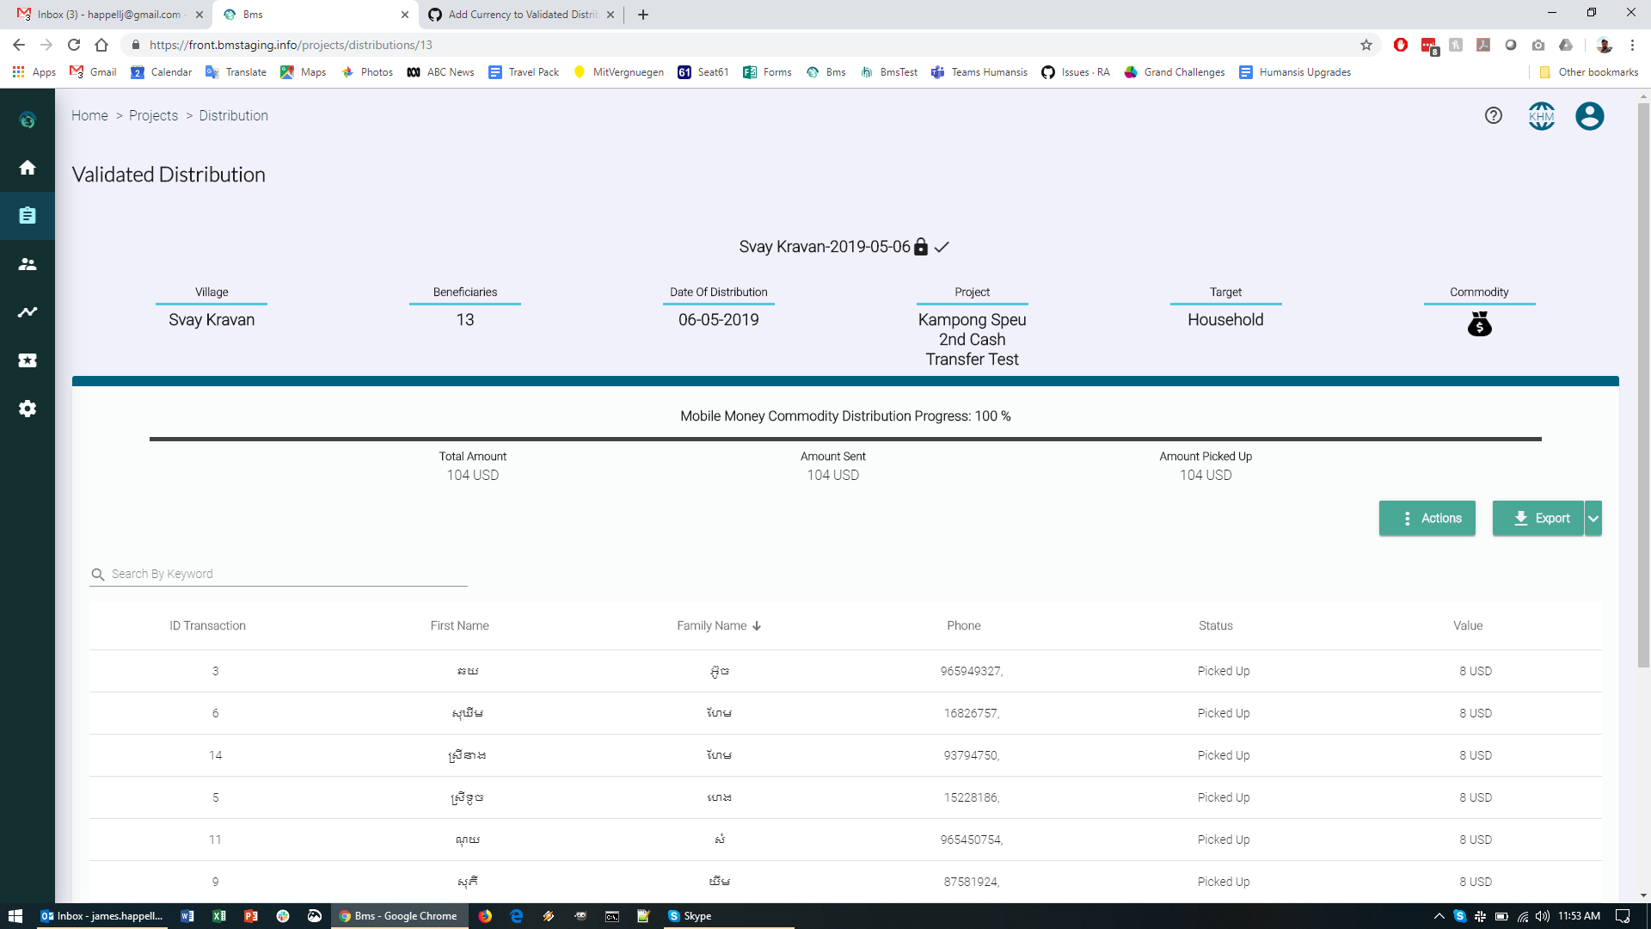1651x929 pixels.
Task: Open the KHM language selector
Action: click(x=1541, y=115)
